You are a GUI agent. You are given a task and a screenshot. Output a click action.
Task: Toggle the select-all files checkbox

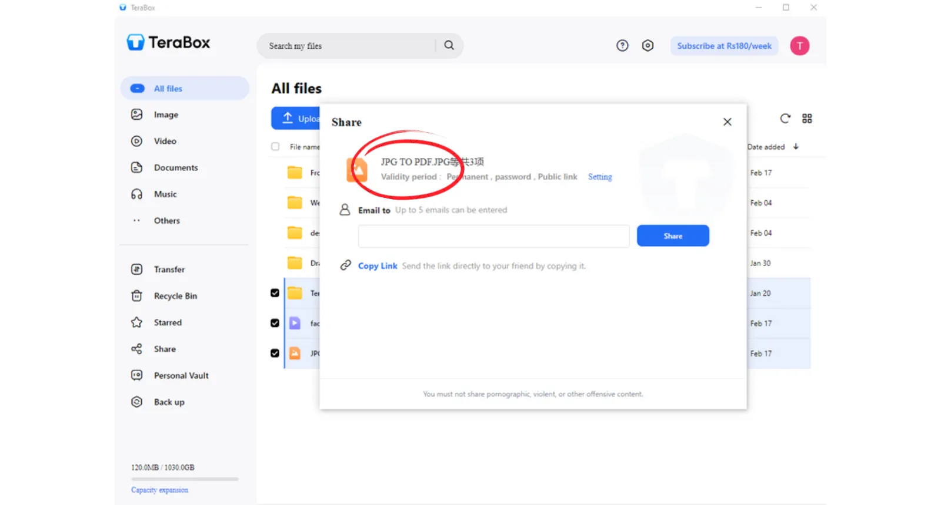click(x=275, y=147)
